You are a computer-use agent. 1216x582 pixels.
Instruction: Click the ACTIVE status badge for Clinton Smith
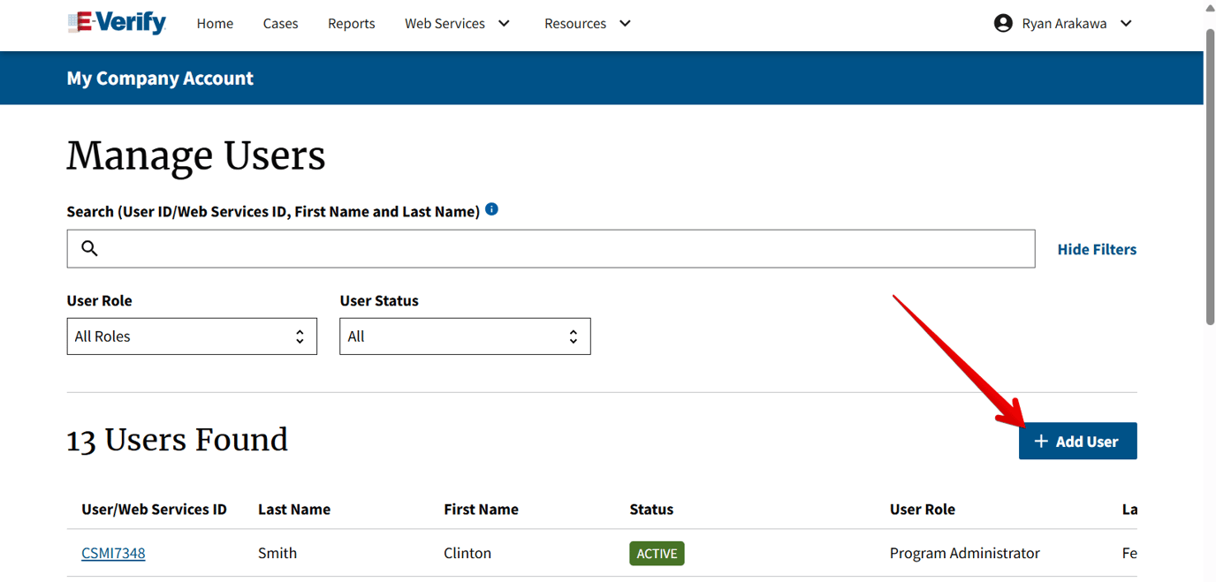click(x=657, y=553)
